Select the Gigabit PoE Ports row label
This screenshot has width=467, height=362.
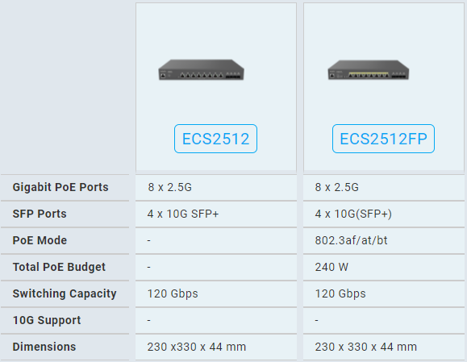point(60,187)
